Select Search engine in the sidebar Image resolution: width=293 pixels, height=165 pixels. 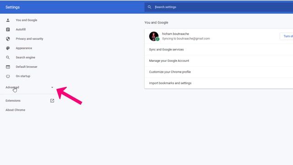click(26, 57)
